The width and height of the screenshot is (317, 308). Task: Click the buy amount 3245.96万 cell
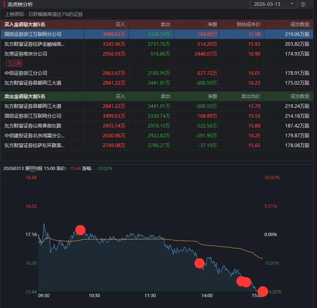pos(114,44)
